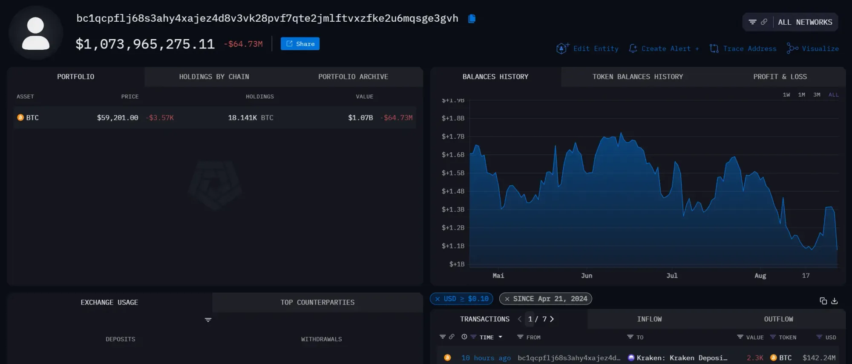The height and width of the screenshot is (364, 852).
Task: Open the EXCHANGE USAGE tab
Action: (109, 302)
